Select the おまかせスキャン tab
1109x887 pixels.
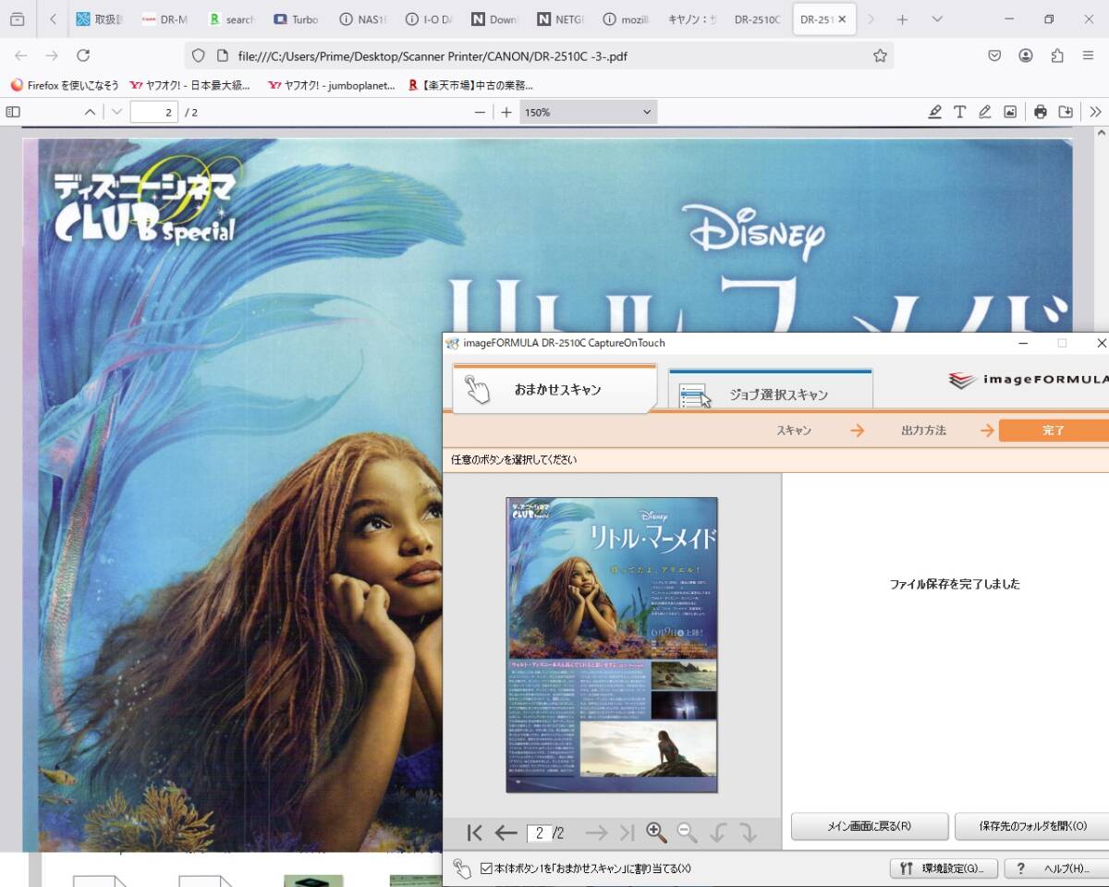554,389
